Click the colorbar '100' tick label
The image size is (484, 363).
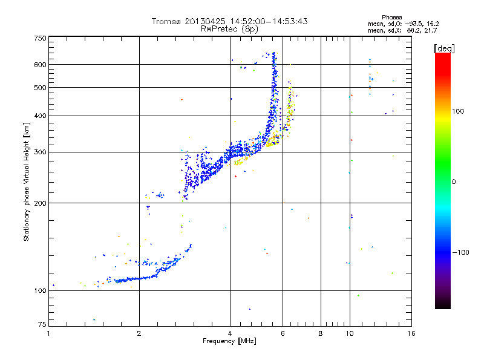click(x=458, y=111)
